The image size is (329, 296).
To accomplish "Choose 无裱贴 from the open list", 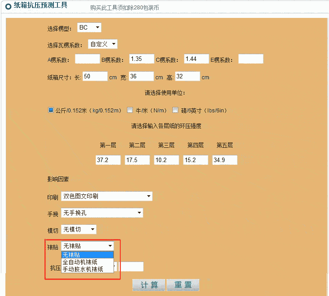I will click(87, 255).
